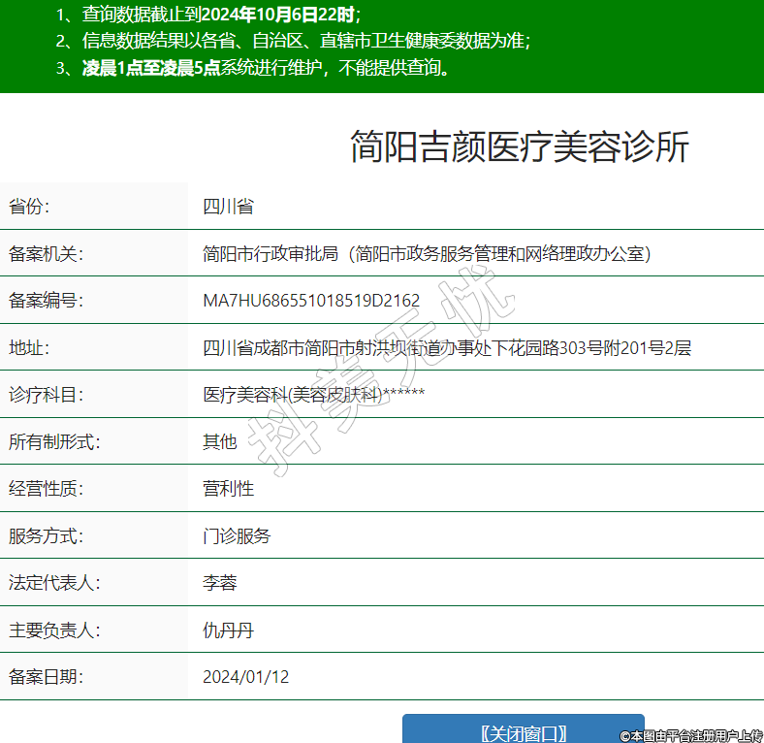
Task: Click the 地址 row label
Action: point(29,348)
